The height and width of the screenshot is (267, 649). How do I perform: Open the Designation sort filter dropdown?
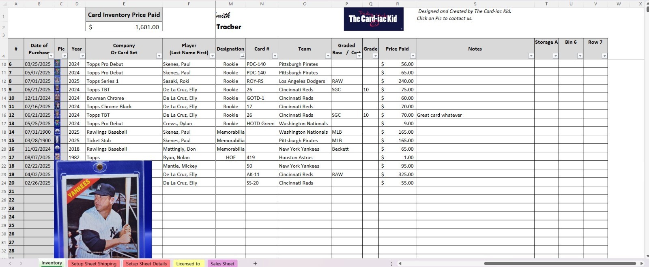[242, 56]
